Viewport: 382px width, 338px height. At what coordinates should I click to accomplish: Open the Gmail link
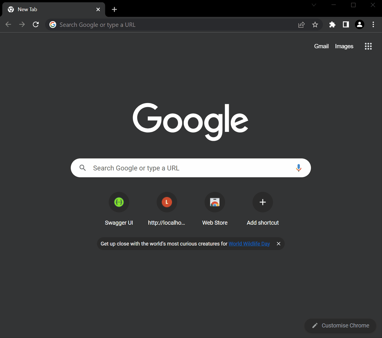click(x=321, y=46)
